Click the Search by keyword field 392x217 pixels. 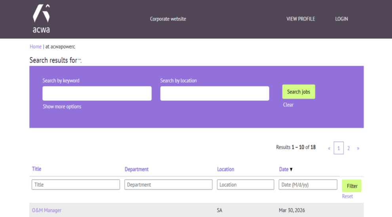(x=97, y=94)
